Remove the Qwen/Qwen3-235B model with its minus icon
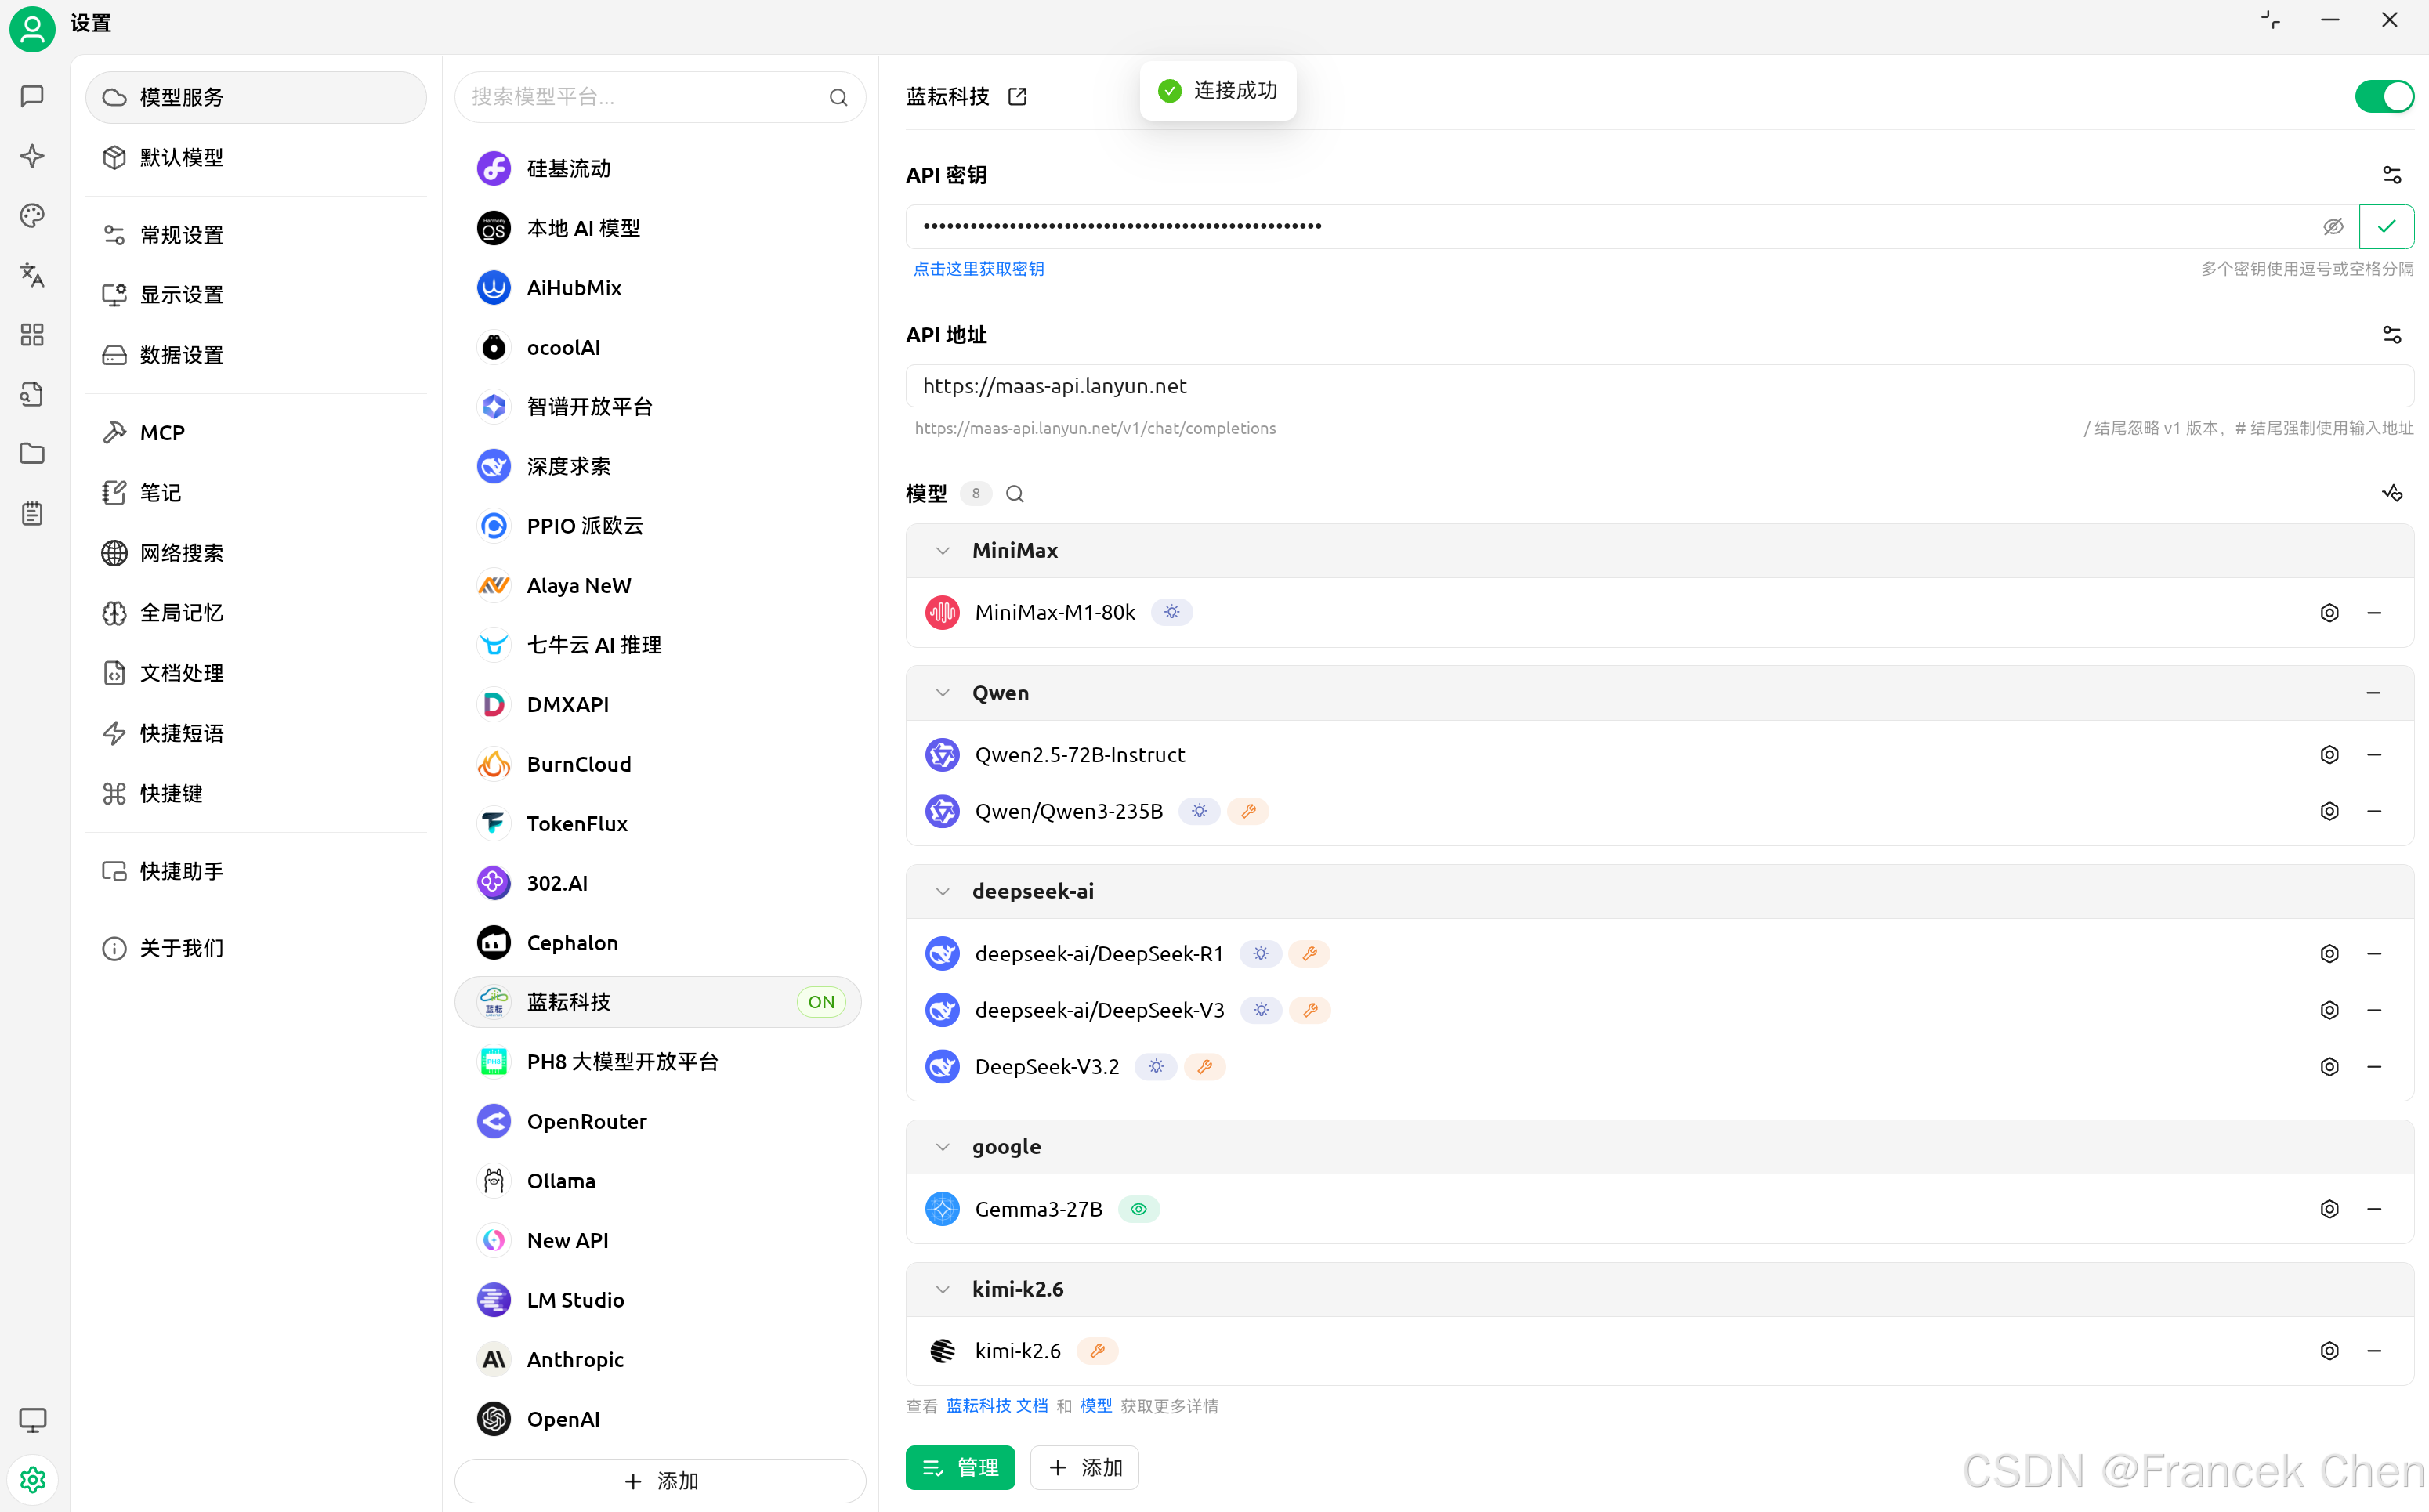This screenshot has height=1512, width=2429. (x=2374, y=811)
